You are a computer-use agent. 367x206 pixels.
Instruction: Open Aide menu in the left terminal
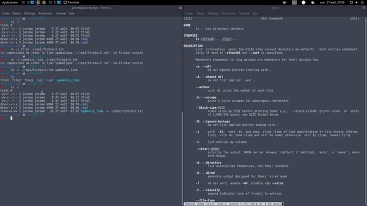coord(72,14)
